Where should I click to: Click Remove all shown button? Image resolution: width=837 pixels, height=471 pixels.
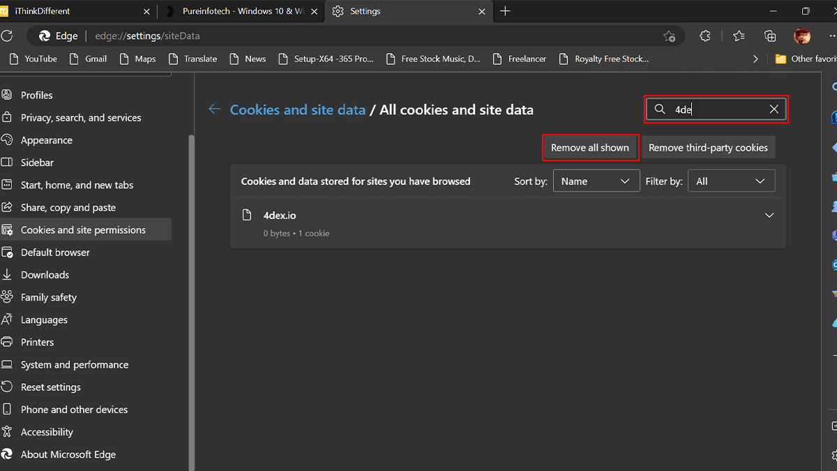tap(589, 147)
